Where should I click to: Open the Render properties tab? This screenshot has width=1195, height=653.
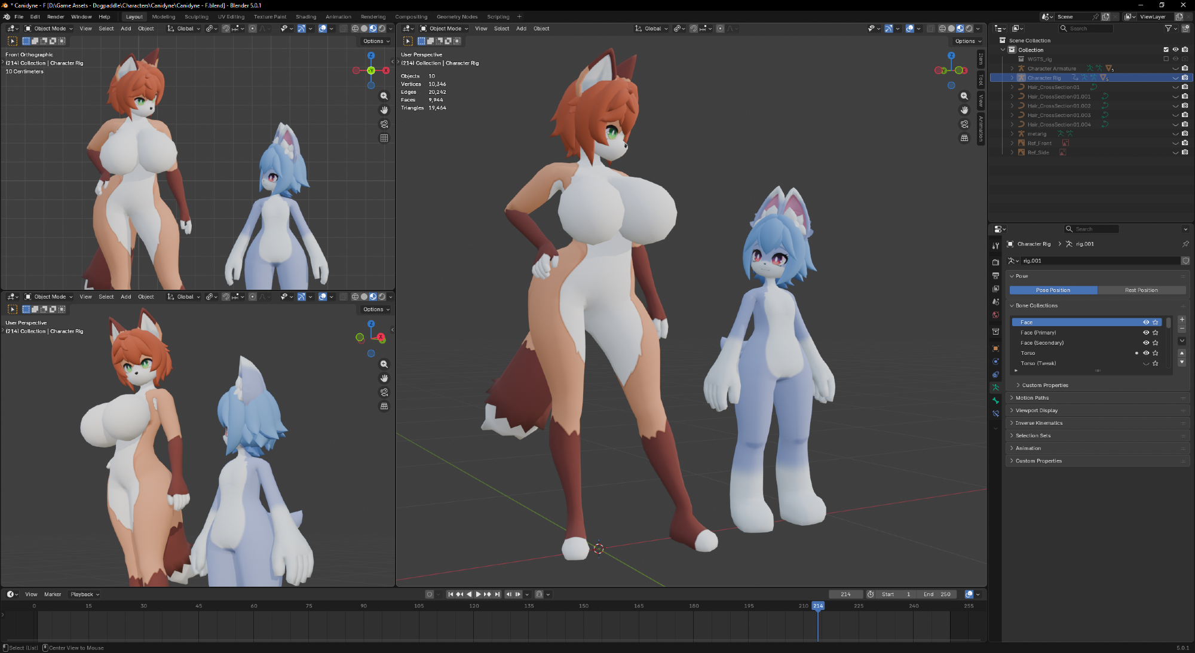tap(995, 262)
